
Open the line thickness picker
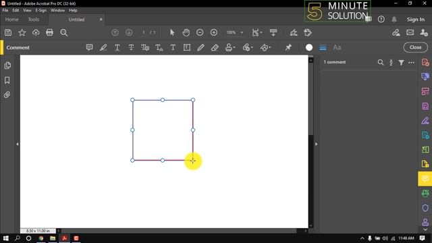coord(323,47)
